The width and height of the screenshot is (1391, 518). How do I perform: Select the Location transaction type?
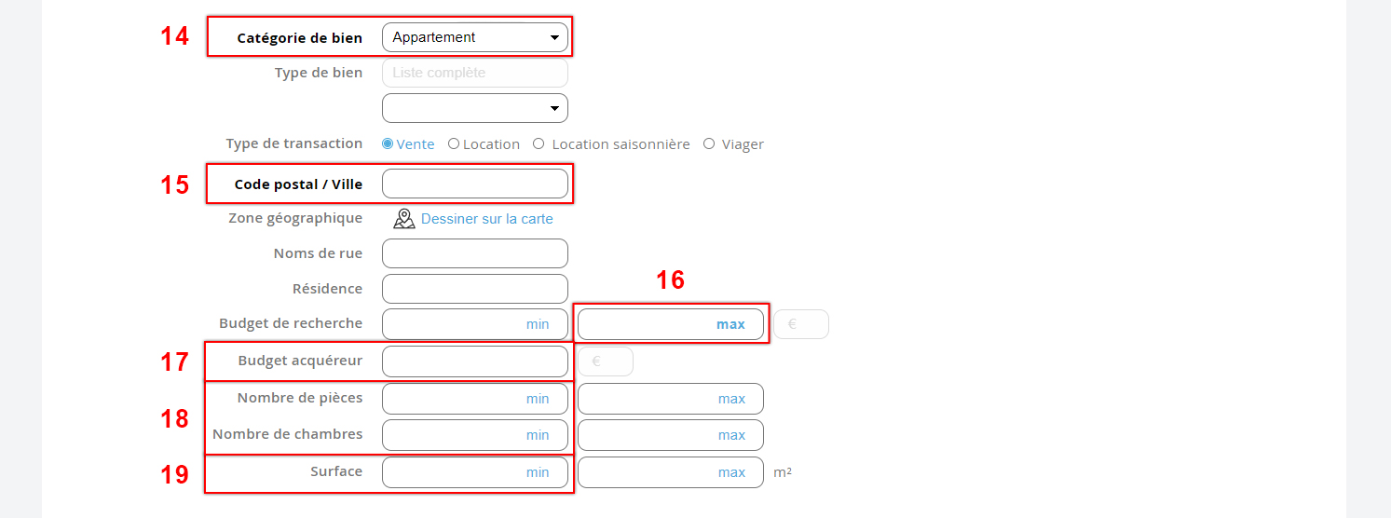pos(454,144)
